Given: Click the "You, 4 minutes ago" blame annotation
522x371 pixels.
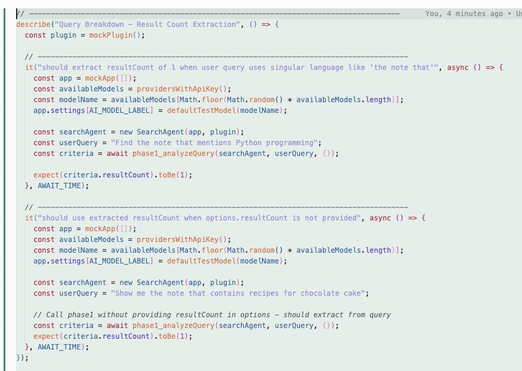Looking at the screenshot, I should point(464,14).
